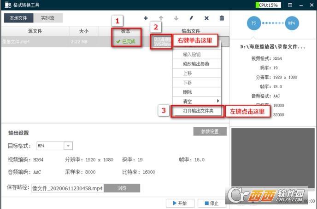This screenshot has width=317, height=209.
Task: Click the gray video preview area
Action: (x=273, y=157)
